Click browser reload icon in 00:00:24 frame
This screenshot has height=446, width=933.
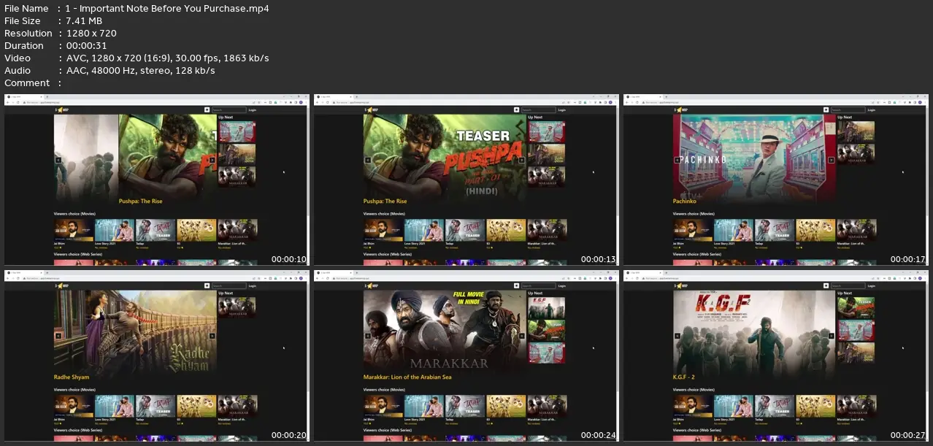coord(327,278)
